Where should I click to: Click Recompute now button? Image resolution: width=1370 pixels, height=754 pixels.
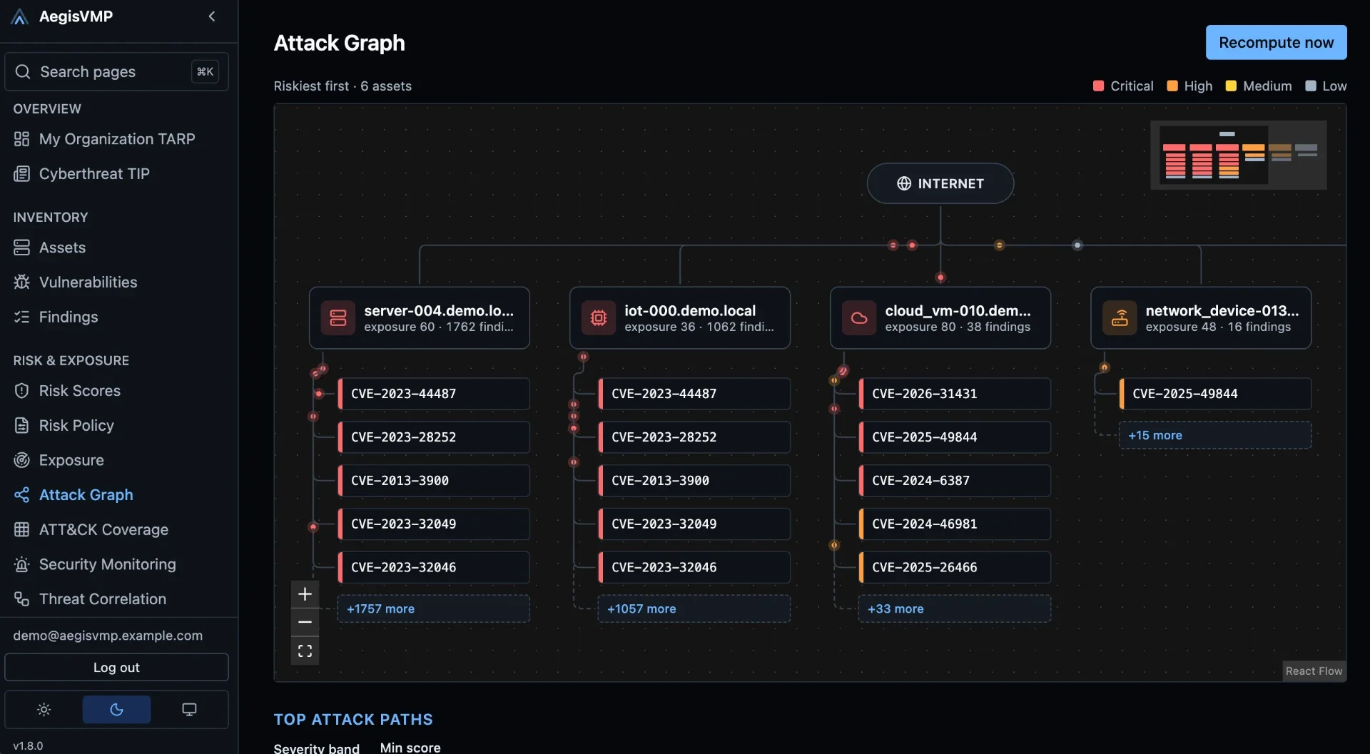(1276, 43)
